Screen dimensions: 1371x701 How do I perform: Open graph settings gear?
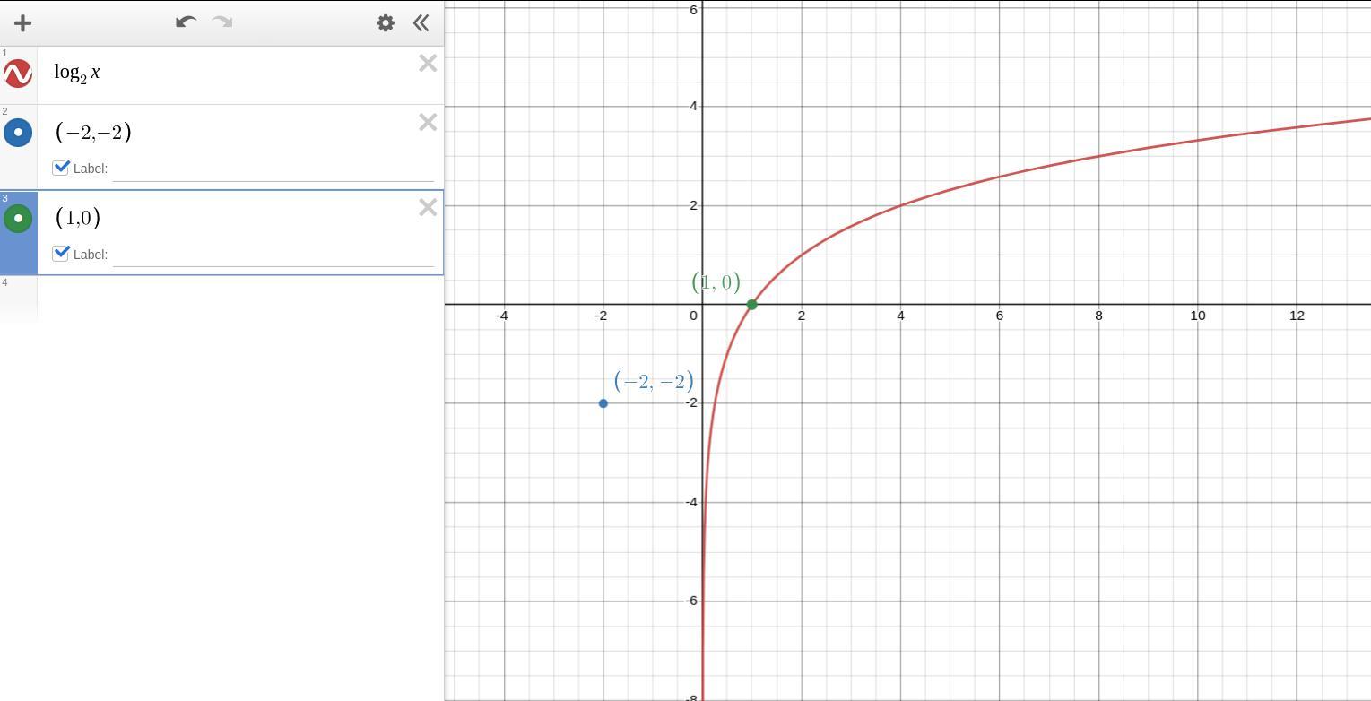[x=386, y=23]
